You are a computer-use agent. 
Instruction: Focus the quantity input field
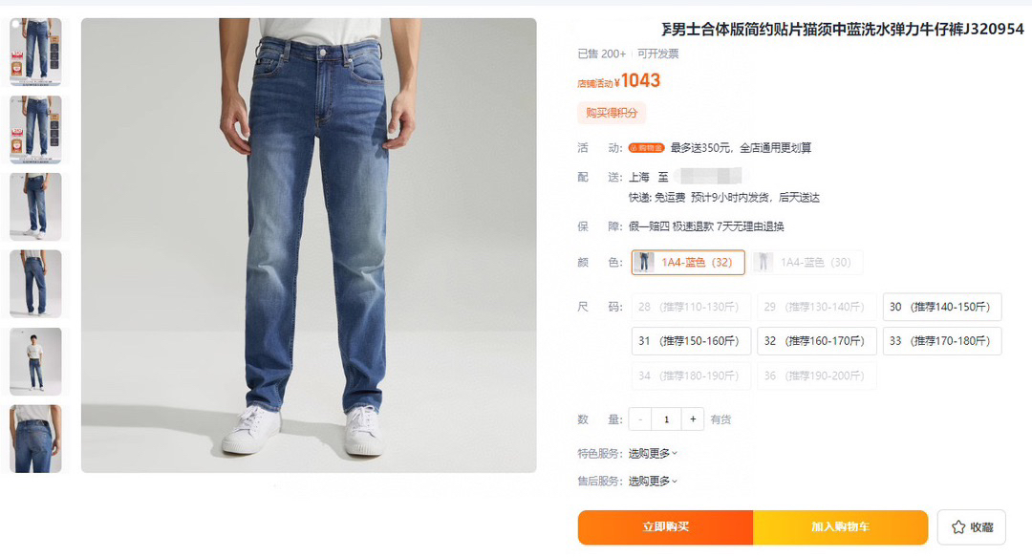[x=666, y=419]
